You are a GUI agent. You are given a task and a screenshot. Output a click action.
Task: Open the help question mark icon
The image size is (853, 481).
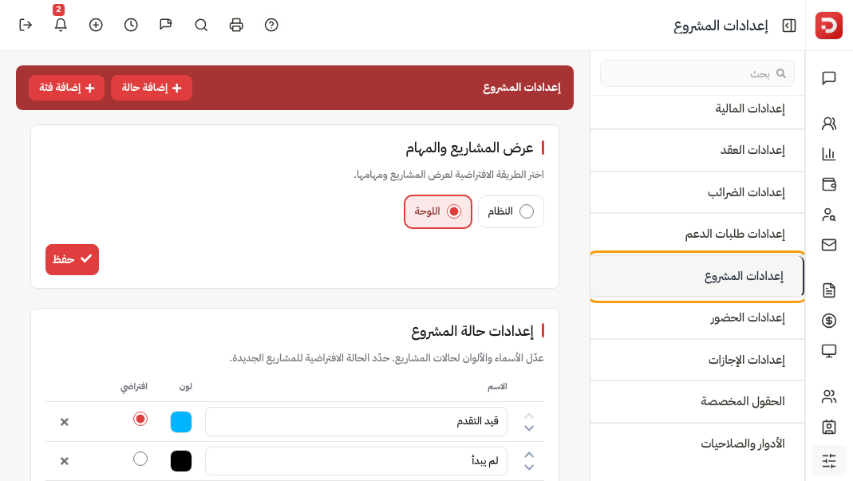[x=271, y=25]
